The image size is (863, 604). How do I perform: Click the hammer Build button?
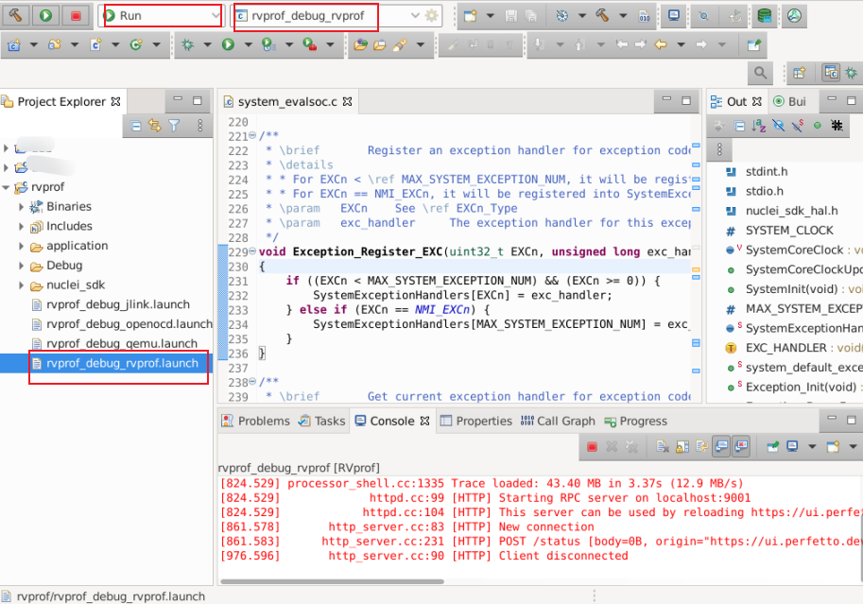coord(16,16)
